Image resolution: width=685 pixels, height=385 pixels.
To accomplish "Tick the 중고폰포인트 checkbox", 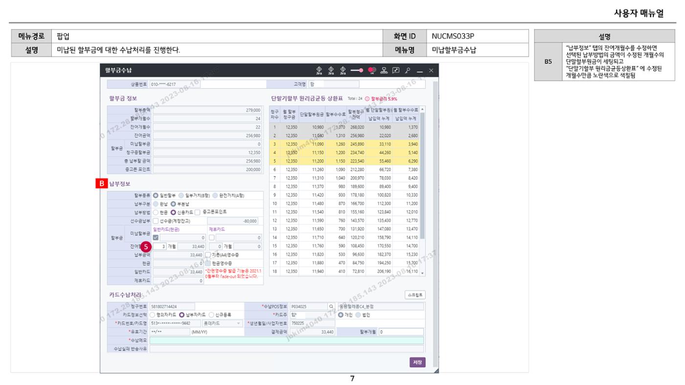I will 197,213.
